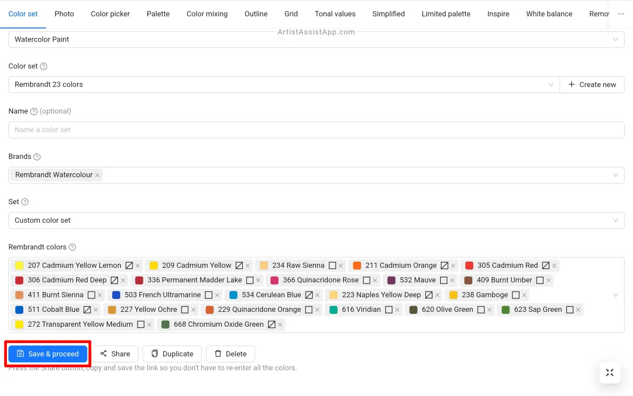Exit fullscreen with the collapse icon
The height and width of the screenshot is (396, 633).
coord(610,373)
